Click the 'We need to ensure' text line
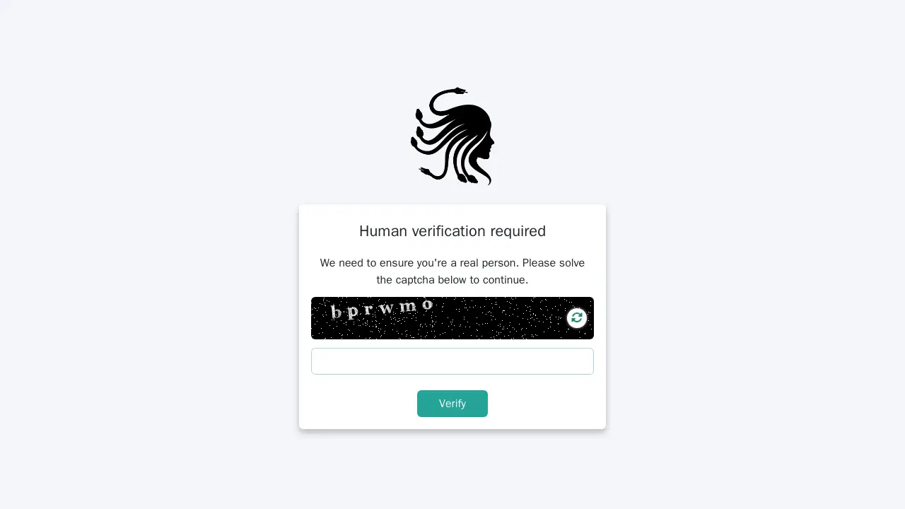 tap(452, 263)
